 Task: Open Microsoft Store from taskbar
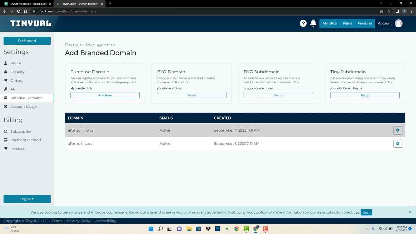199,229
